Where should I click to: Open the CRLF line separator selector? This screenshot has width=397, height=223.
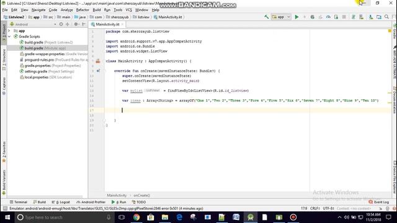pyautogui.click(x=315, y=208)
